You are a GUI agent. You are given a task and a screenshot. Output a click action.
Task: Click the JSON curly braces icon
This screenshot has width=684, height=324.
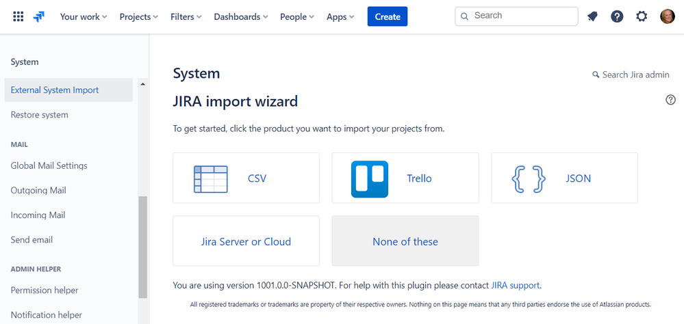coord(529,179)
